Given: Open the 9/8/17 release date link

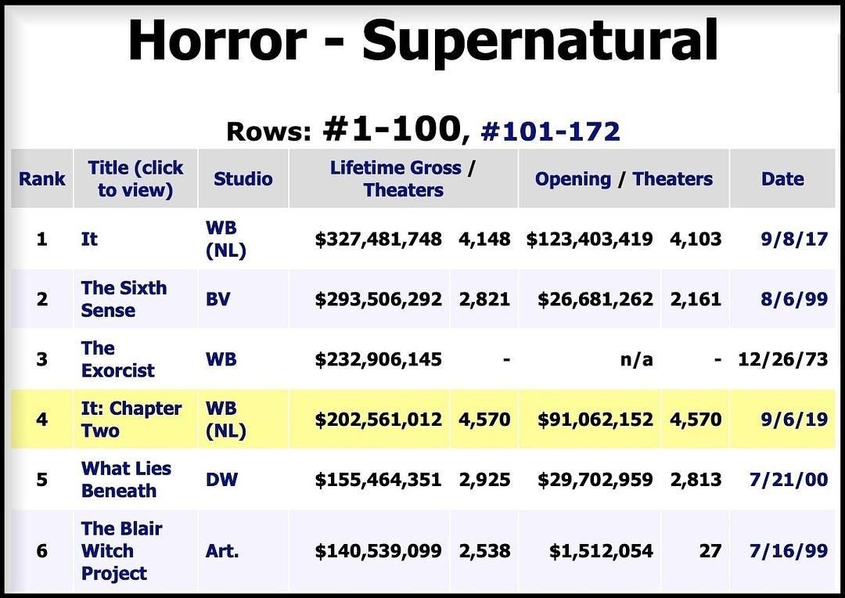Looking at the screenshot, I should pyautogui.click(x=795, y=239).
